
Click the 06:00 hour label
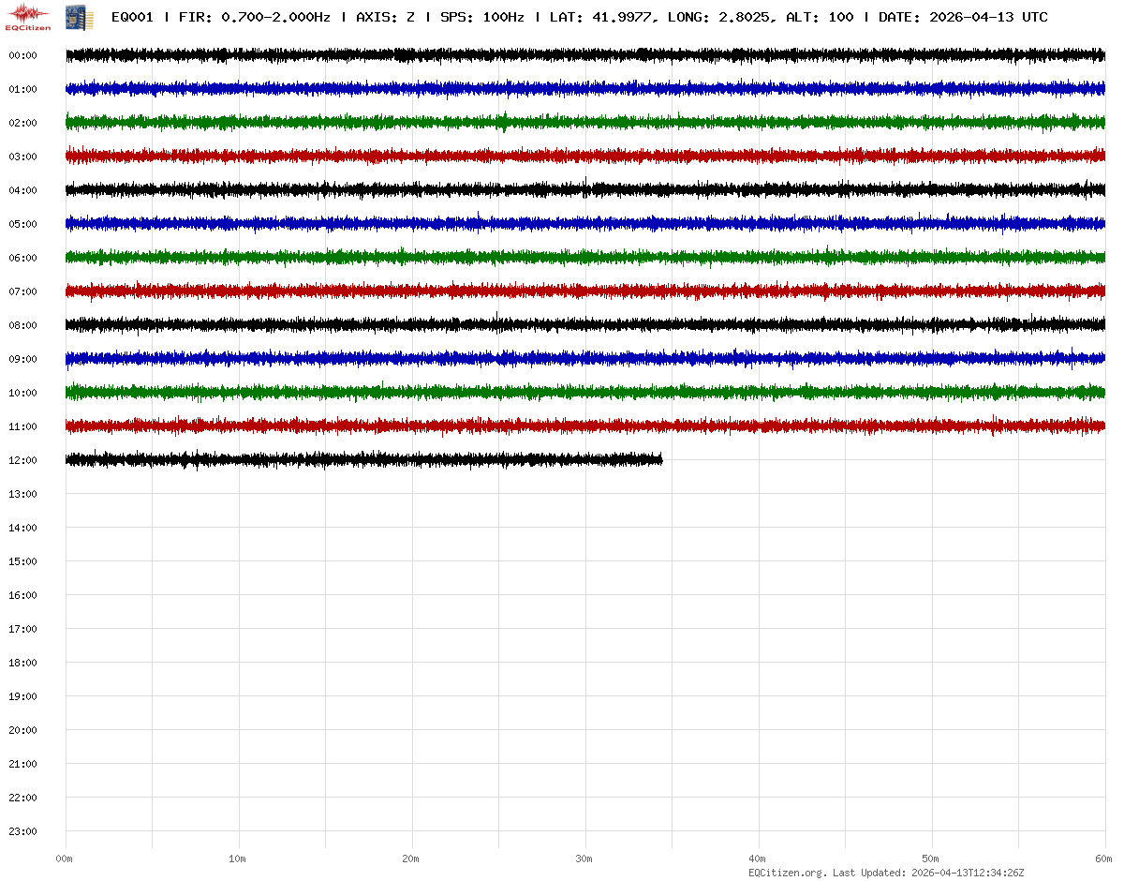coord(22,258)
